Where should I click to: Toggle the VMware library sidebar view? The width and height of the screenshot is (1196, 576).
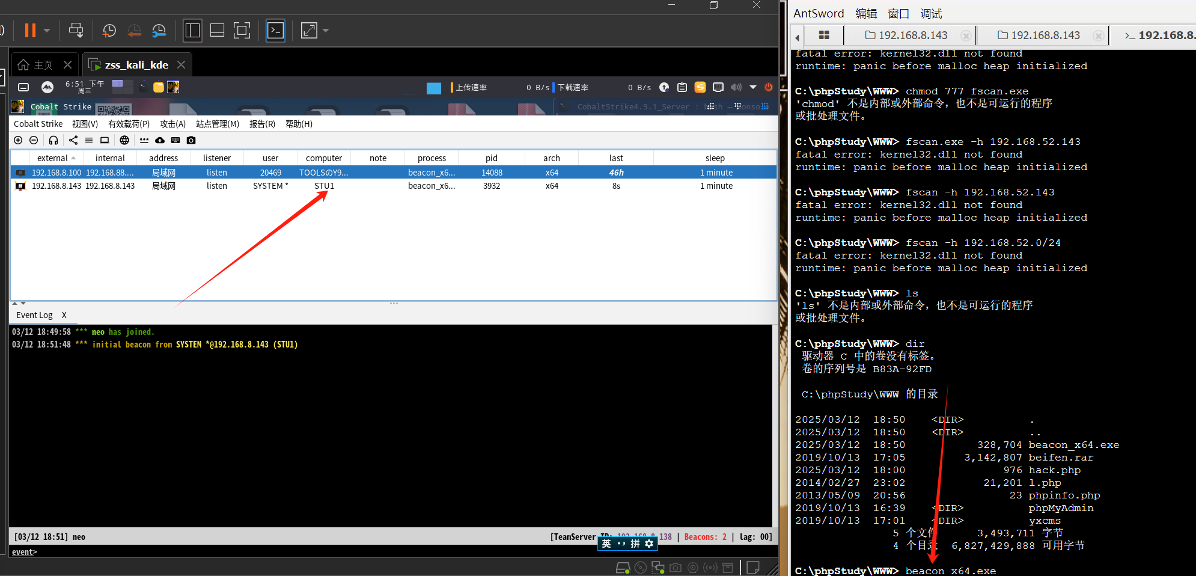pos(192,30)
